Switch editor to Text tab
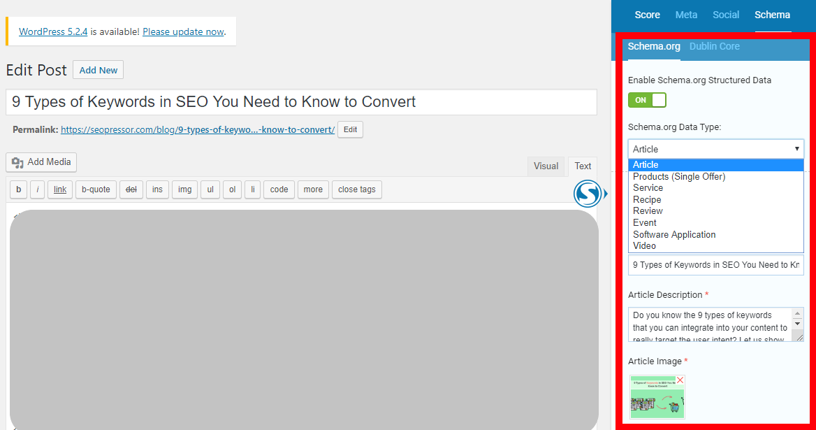This screenshot has width=816, height=430. tap(583, 166)
